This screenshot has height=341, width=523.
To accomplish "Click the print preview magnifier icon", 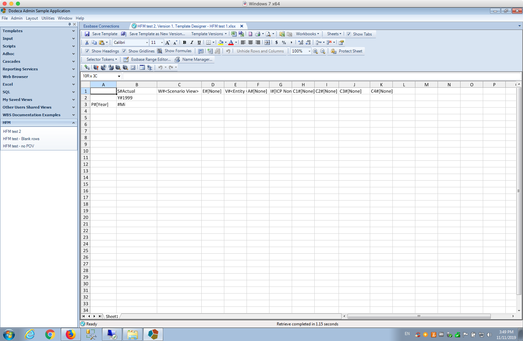I will point(268,34).
